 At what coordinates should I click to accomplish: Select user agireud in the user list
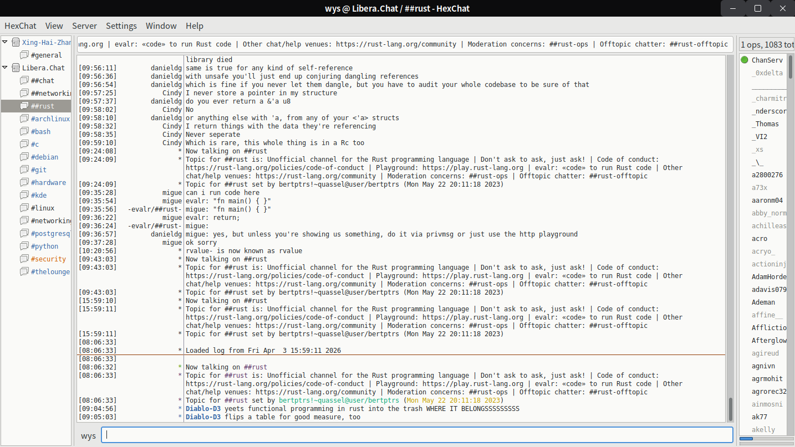[x=765, y=353]
